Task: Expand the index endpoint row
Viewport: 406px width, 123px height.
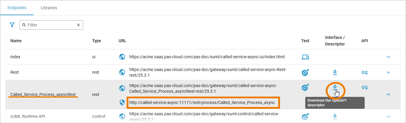Action: (x=388, y=57)
